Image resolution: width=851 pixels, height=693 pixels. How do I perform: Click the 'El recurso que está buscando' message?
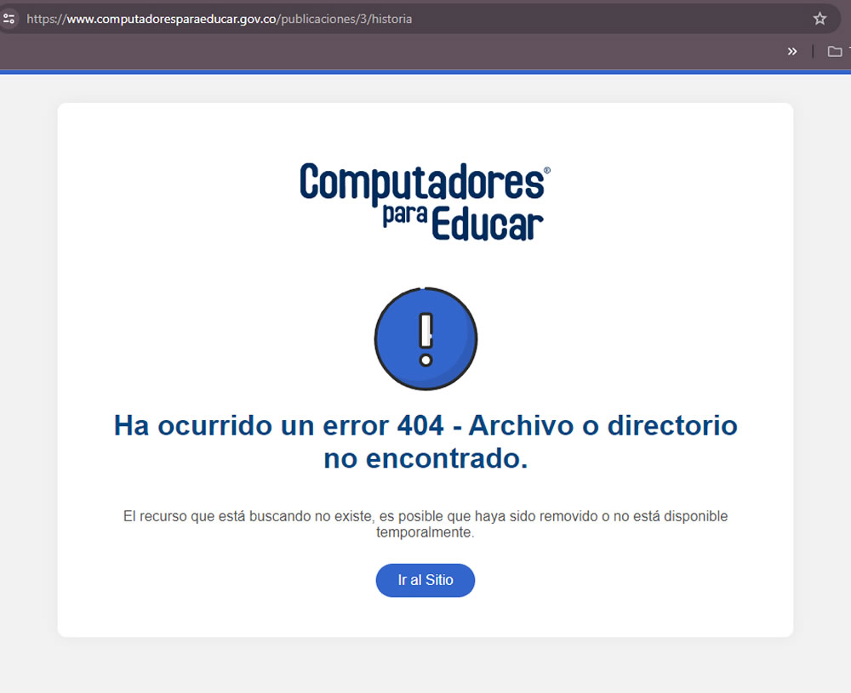425,524
